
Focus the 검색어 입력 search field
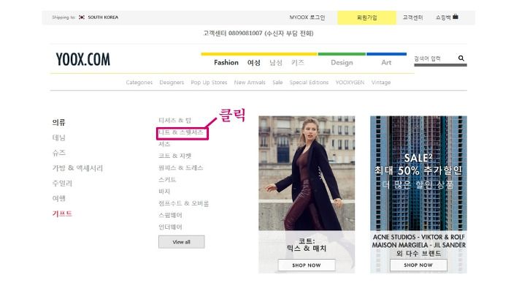tap(435, 58)
